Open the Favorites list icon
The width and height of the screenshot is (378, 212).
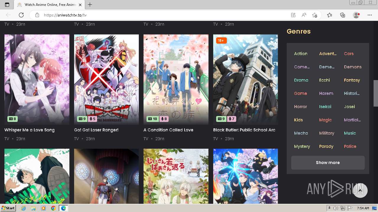(330, 15)
